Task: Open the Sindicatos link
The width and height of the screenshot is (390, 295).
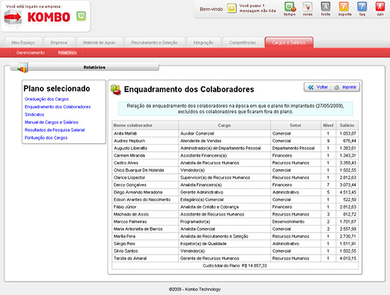Action: (34, 114)
